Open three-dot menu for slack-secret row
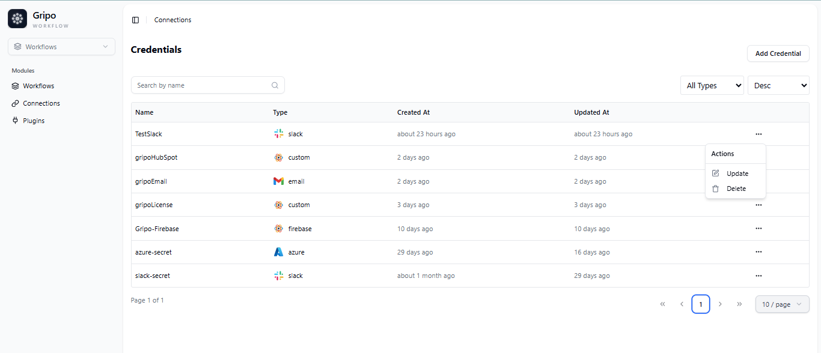The image size is (821, 353). pyautogui.click(x=758, y=276)
